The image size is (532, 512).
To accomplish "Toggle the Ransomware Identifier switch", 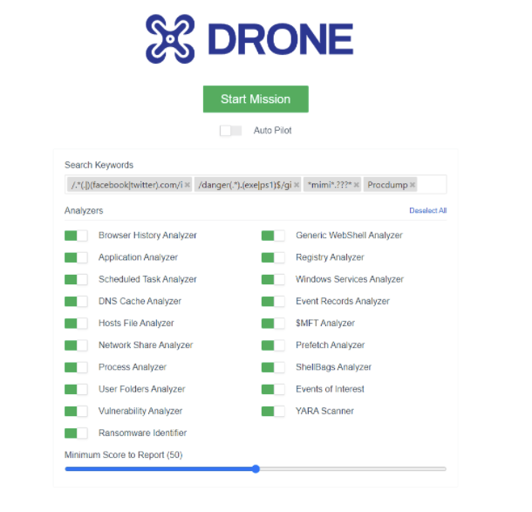I will pyautogui.click(x=76, y=433).
